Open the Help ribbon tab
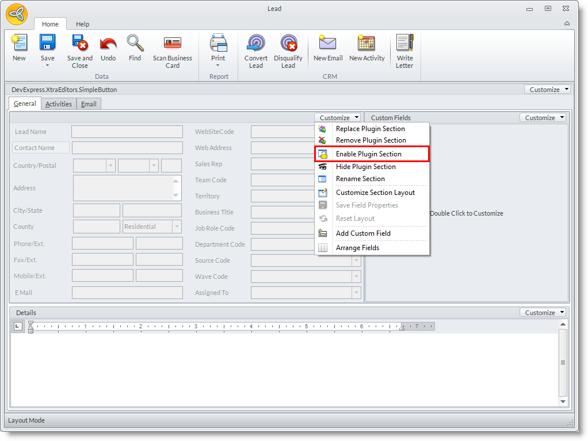Viewport: 588px width, 441px height. point(83,24)
